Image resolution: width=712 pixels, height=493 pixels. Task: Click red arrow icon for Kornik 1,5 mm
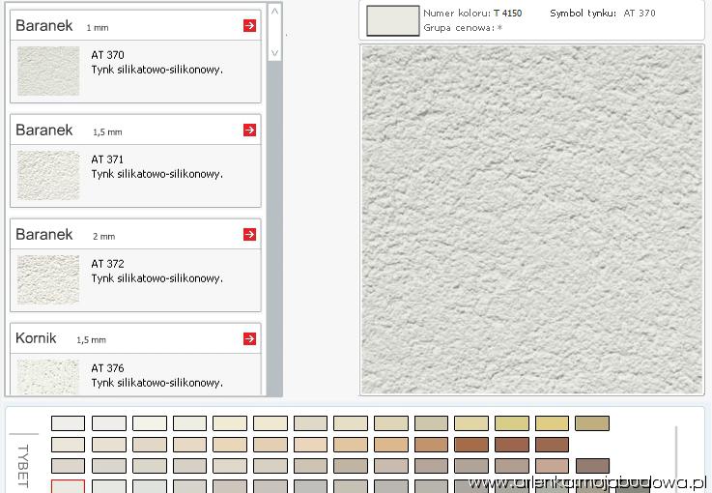250,338
